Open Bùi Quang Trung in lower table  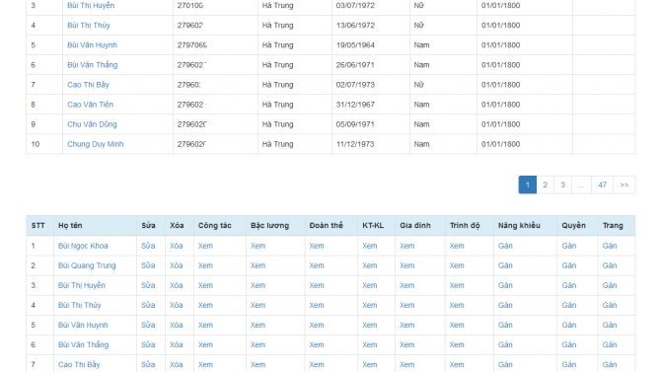pos(87,265)
